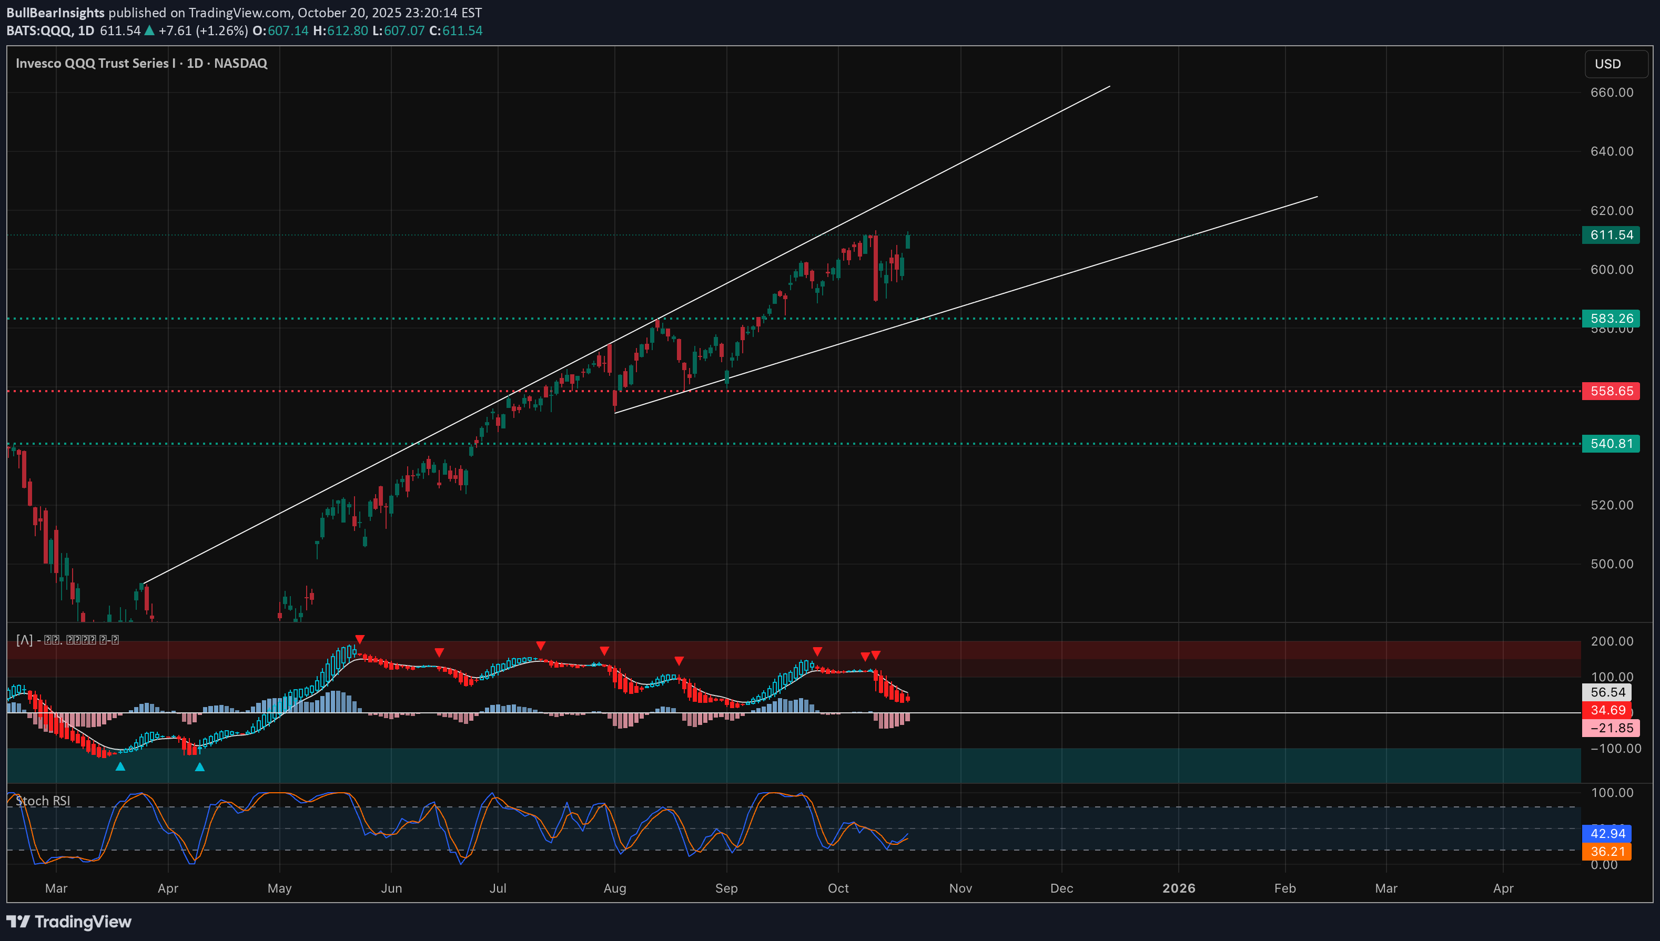The width and height of the screenshot is (1660, 941).
Task: Click the TradingView logo icon
Action: point(17,921)
